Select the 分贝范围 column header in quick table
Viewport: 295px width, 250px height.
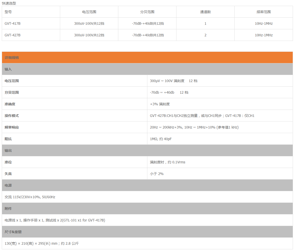[x=147, y=12]
